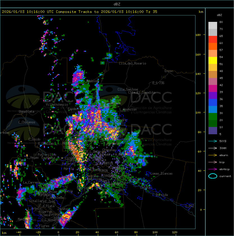
Task: Click the 'TUPUNGATO' map label
Action: coord(45,195)
